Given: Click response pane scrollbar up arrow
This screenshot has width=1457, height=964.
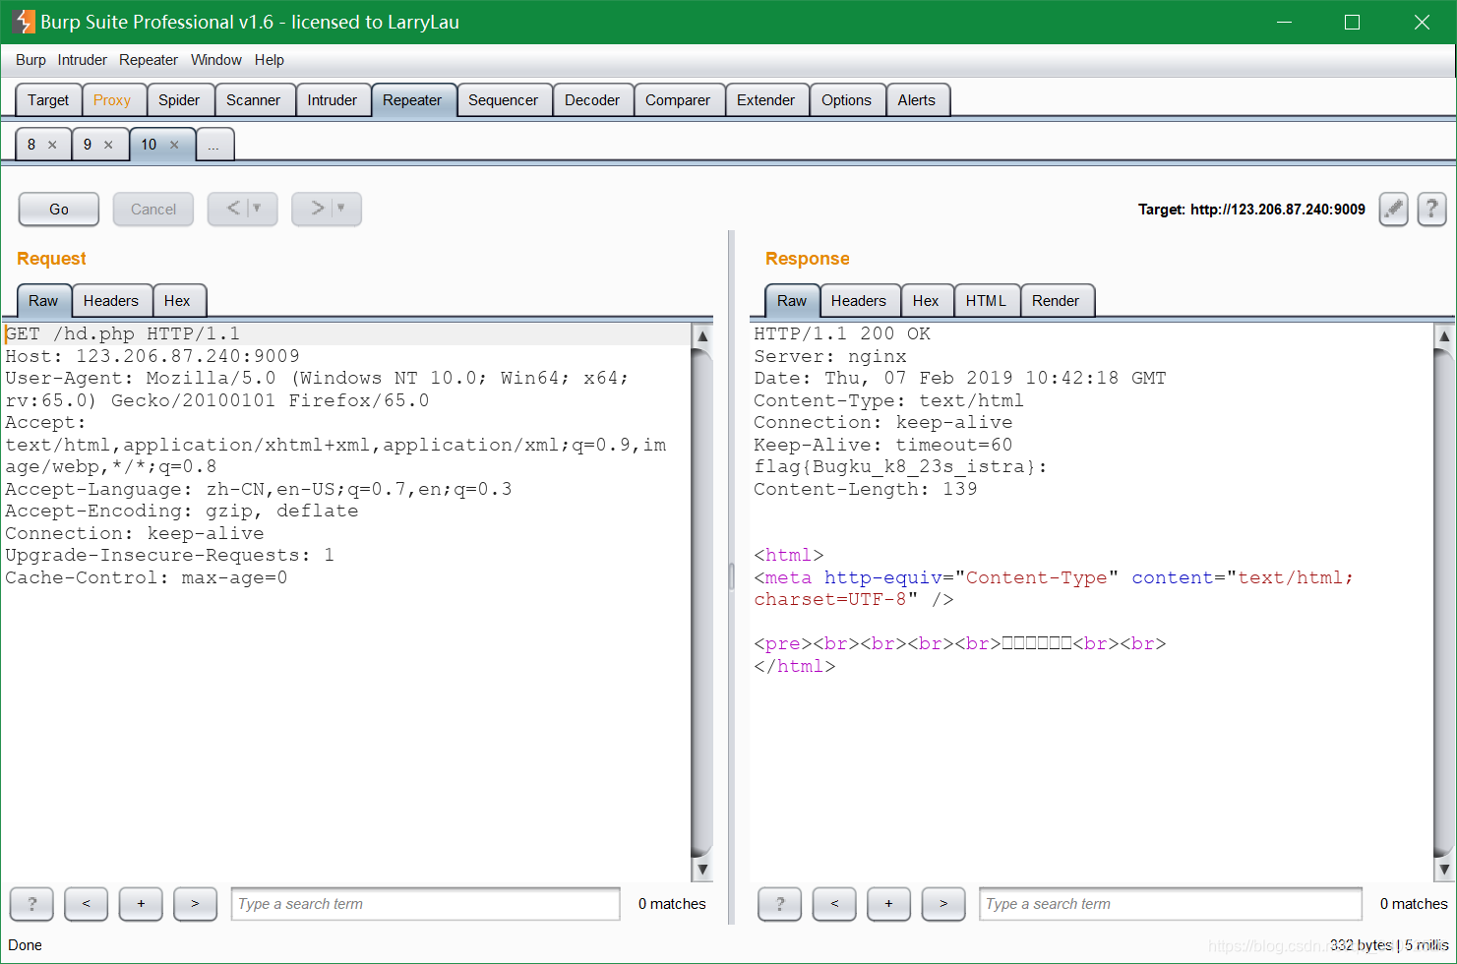Looking at the screenshot, I should [x=1444, y=335].
